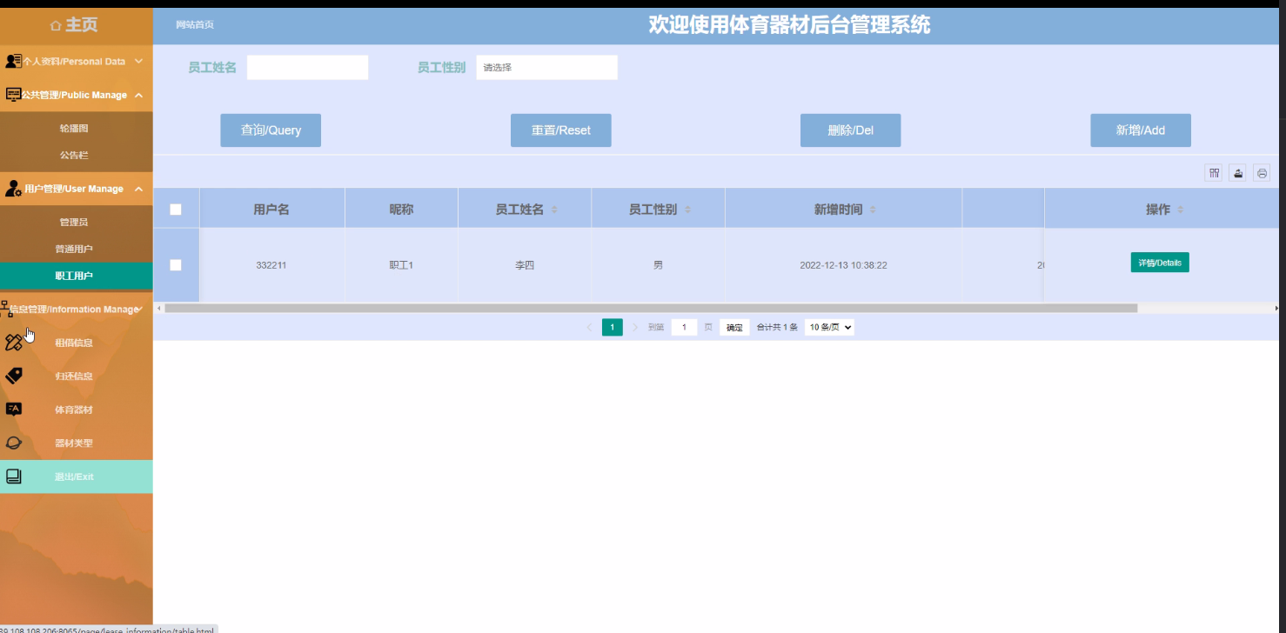
Task: Select the 普通用户 menu item
Action: pyautogui.click(x=74, y=250)
